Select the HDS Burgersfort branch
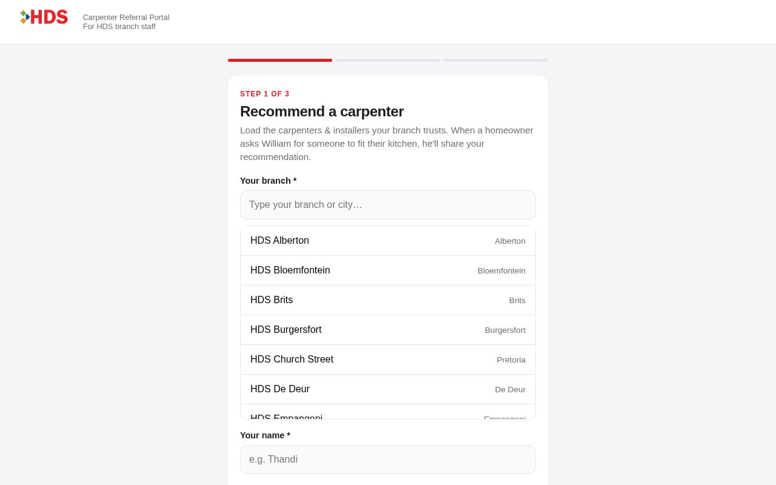776x485 pixels. pos(388,330)
